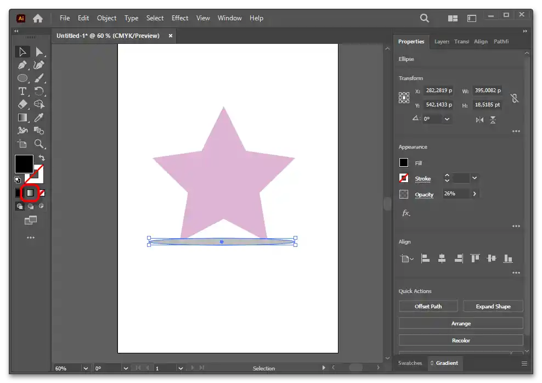Swap fill and stroke colors

(42, 158)
